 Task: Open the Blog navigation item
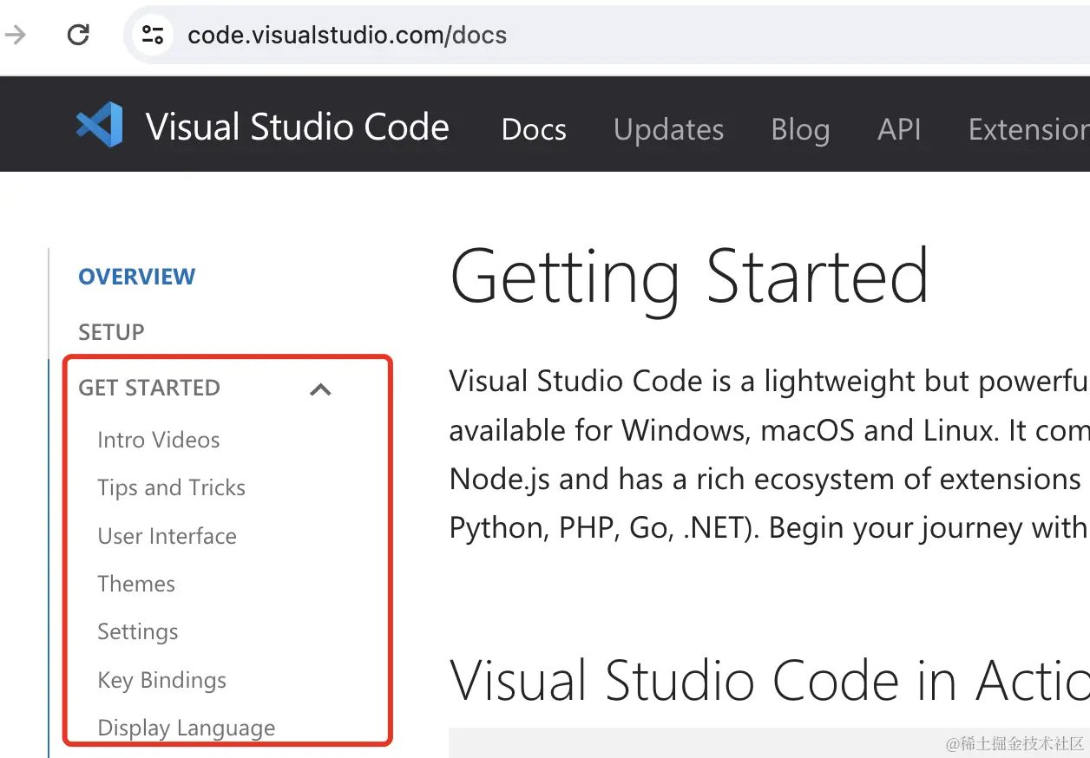(800, 129)
